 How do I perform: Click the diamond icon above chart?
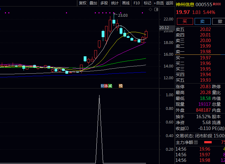point(150,10)
